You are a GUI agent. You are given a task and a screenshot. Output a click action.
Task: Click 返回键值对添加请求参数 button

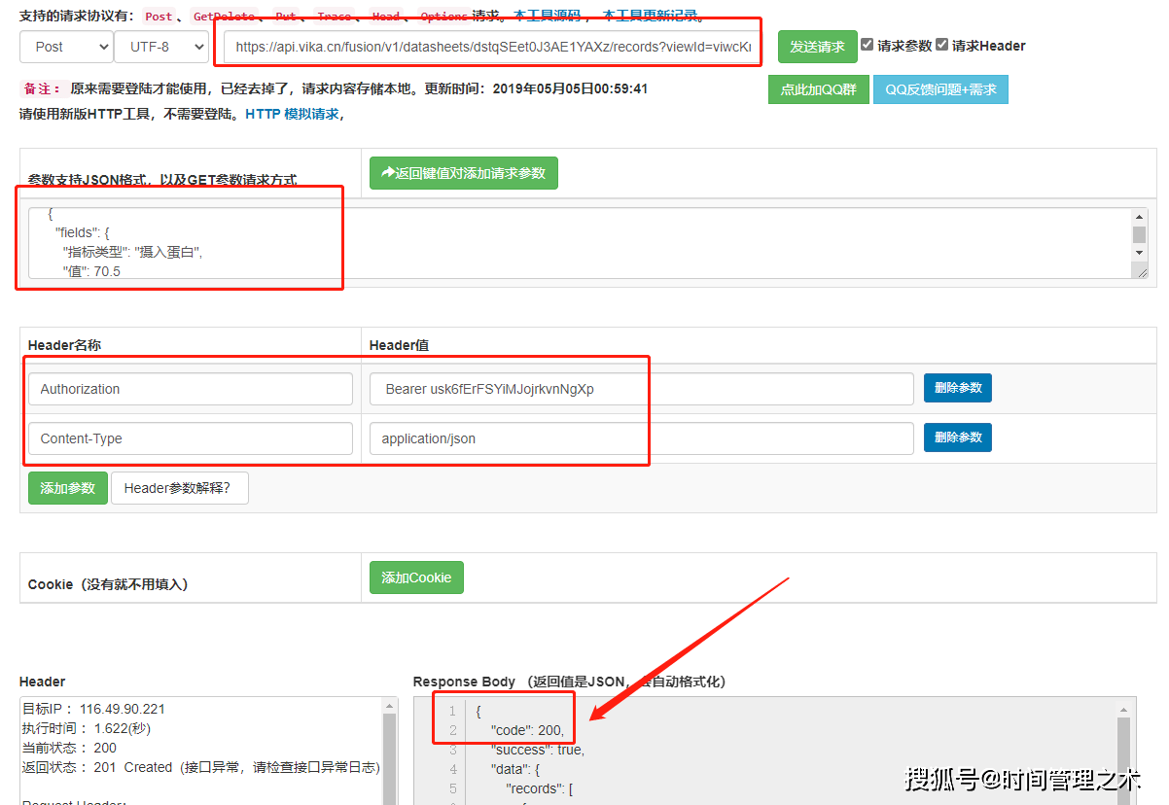click(463, 173)
